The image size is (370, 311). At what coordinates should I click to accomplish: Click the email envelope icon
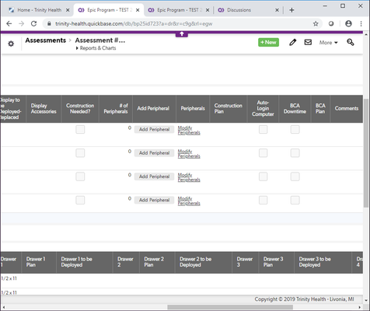[x=308, y=42]
